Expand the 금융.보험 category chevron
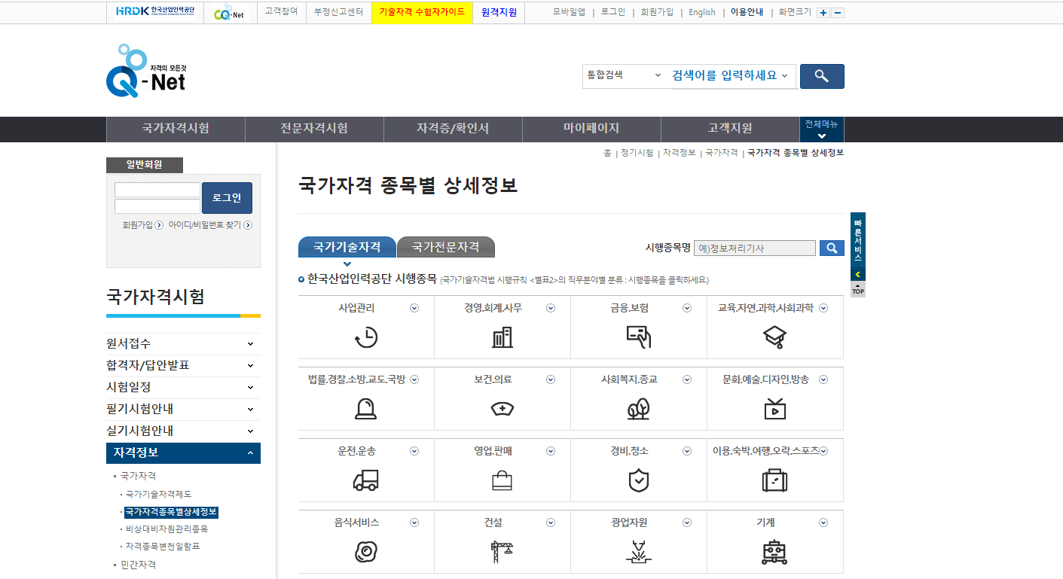Screen dimensions: 1063x579 (686, 307)
